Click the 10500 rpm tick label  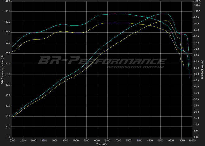pos(192,141)
